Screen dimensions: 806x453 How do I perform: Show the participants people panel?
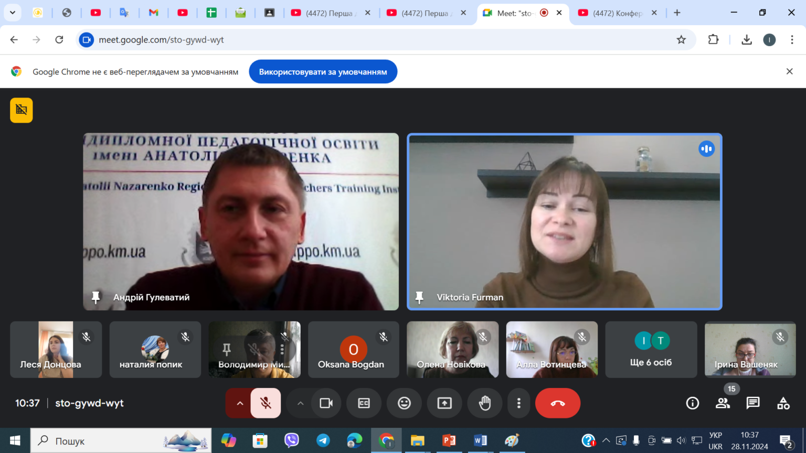click(723, 403)
